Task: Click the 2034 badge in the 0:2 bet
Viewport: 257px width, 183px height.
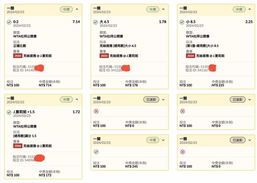Action: click(18, 56)
